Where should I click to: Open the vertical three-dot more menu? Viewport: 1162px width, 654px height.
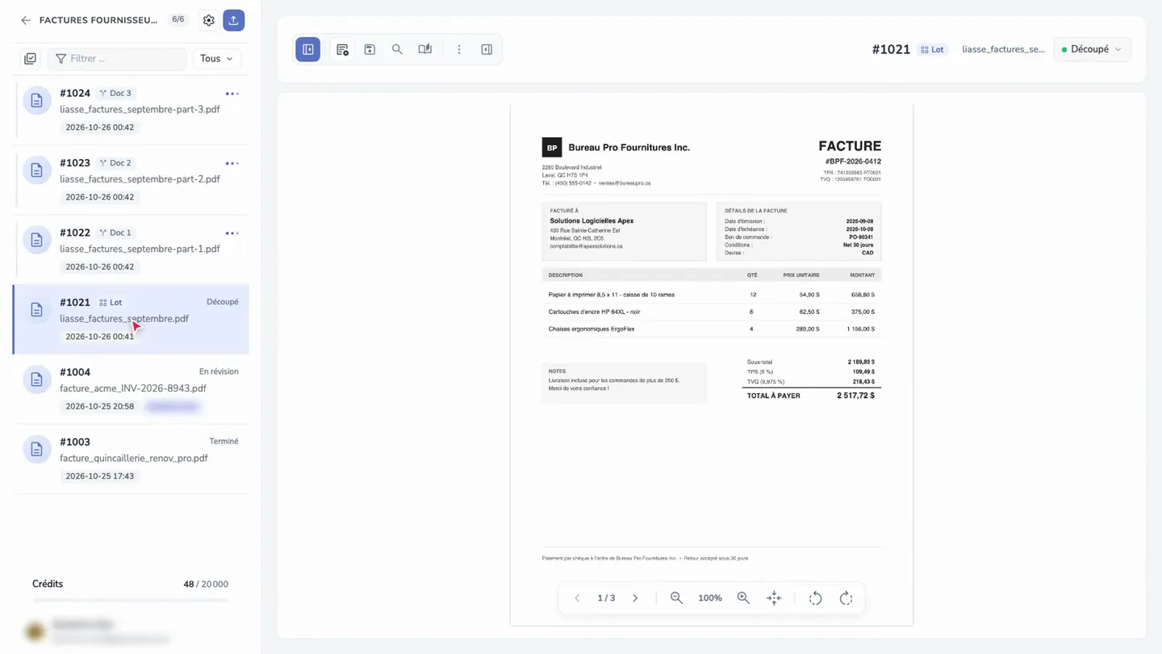coord(459,49)
